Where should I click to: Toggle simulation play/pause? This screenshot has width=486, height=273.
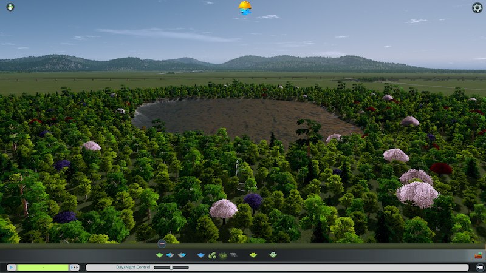(12, 267)
